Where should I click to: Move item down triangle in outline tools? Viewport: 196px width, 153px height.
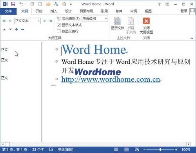click(11, 29)
